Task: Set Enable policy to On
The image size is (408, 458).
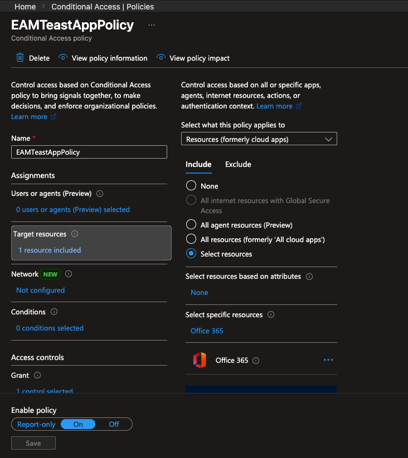Action: coord(78,424)
